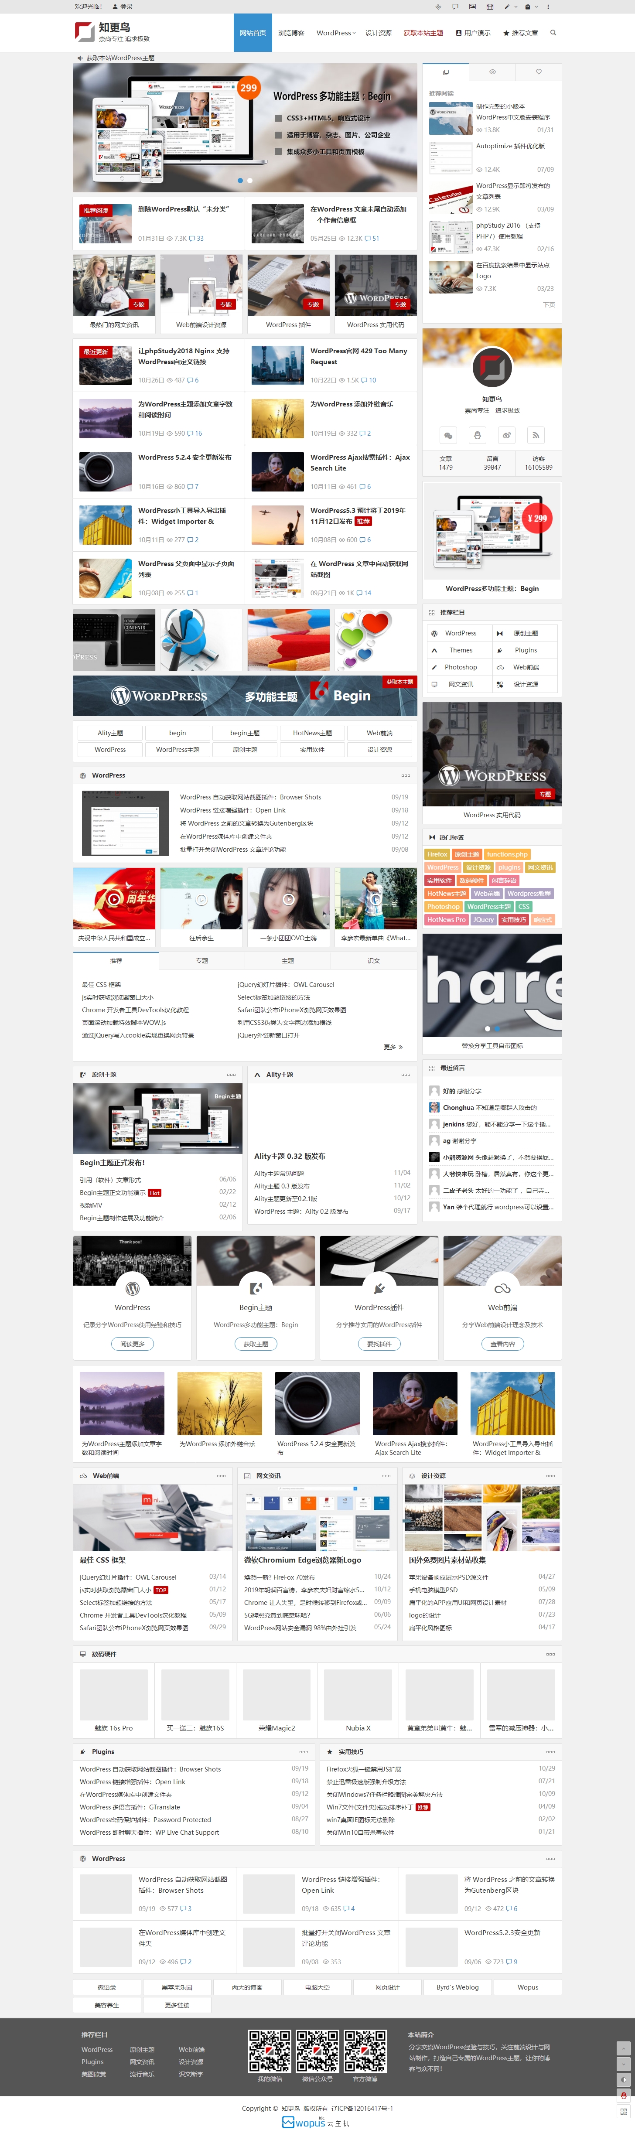Click 下页 link in the 推荐阅读 widget
635x2140 pixels.
pyautogui.click(x=550, y=305)
